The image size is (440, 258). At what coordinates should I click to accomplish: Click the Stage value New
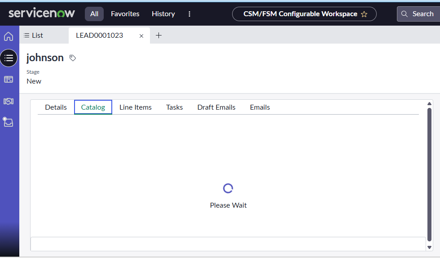pos(34,81)
